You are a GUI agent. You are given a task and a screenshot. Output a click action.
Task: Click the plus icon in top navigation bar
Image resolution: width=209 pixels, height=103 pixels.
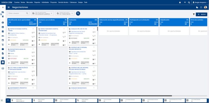point(185,2)
